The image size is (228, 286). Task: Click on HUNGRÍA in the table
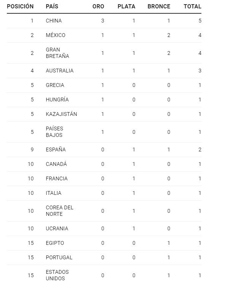point(57,100)
